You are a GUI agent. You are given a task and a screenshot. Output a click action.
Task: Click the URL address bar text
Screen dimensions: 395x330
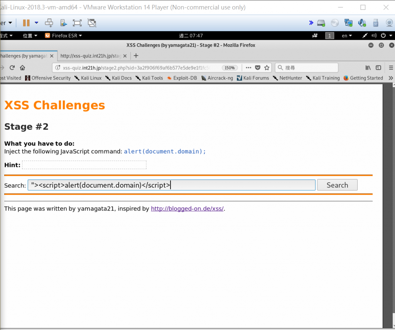point(136,68)
